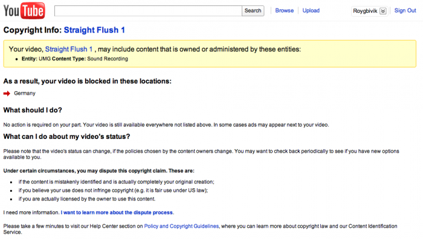Click the fair use under US law bullet
Screen dimensions: 423x239
(113, 191)
